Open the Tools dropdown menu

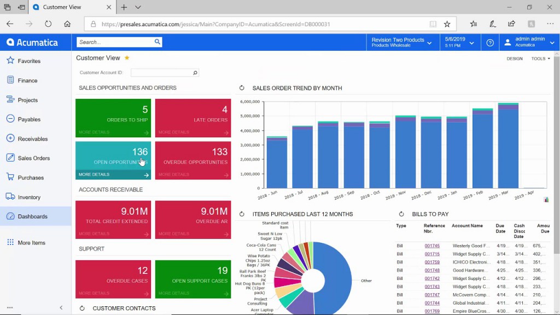point(540,59)
